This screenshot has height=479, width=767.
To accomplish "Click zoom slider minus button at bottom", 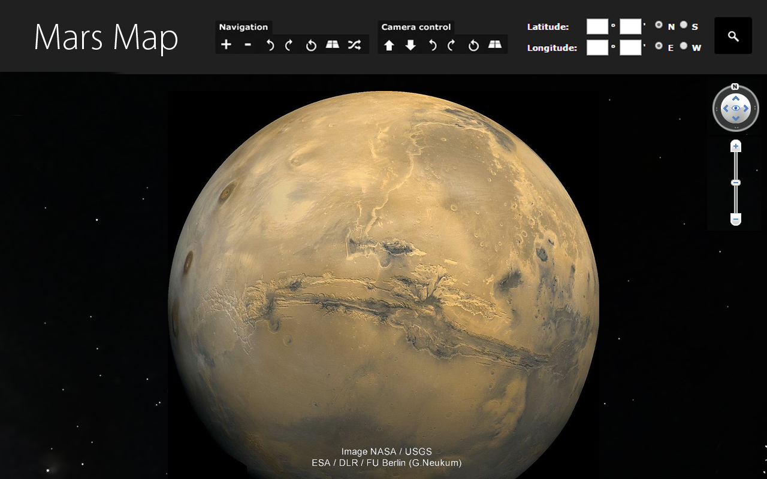I will 736,220.
